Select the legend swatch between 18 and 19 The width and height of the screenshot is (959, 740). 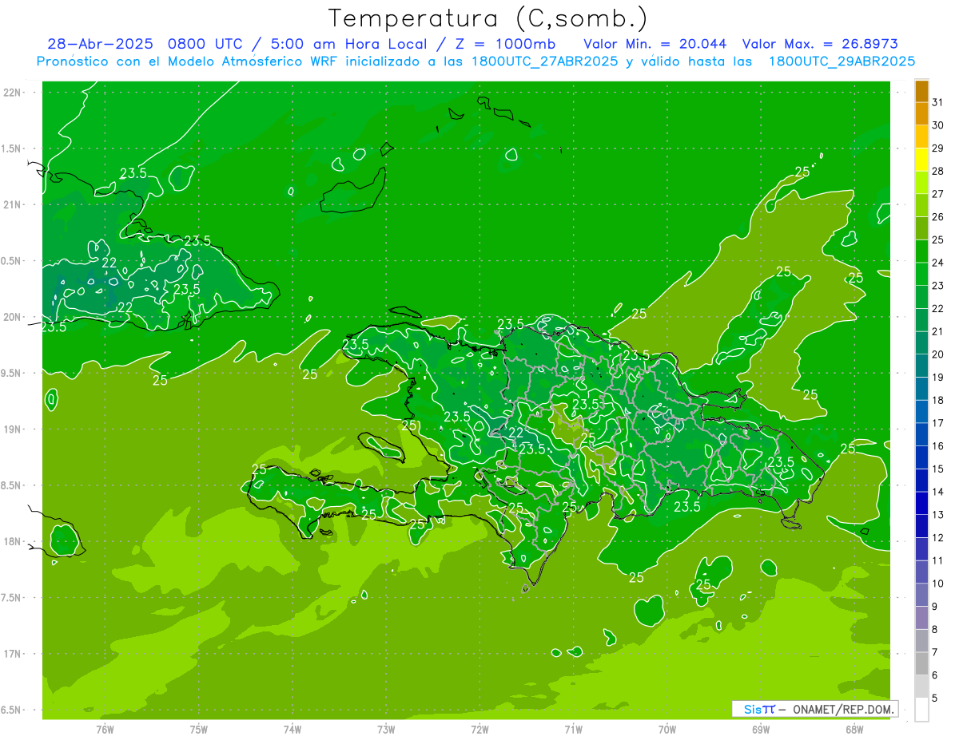pos(921,389)
